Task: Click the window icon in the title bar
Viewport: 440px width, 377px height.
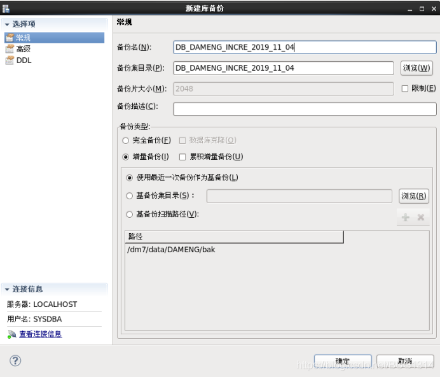Action: click(x=6, y=9)
